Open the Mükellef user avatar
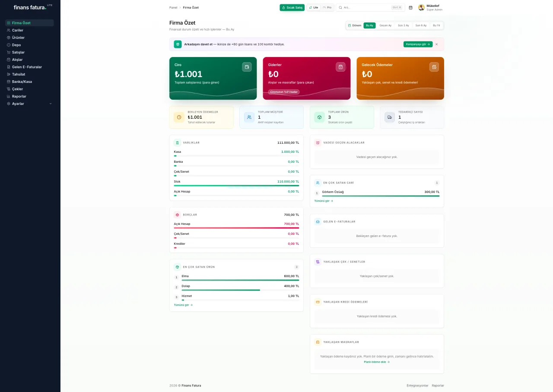The image size is (553, 392). (421, 7)
